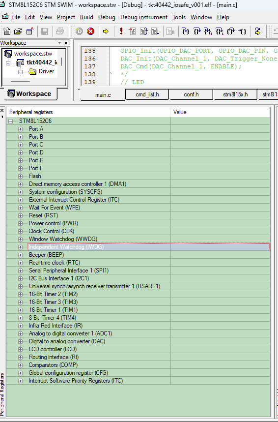Select the Driver folder
This screenshot has height=422, width=278.
(x=46, y=71)
